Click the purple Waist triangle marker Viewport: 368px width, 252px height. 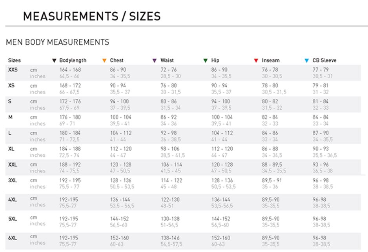pos(155,61)
